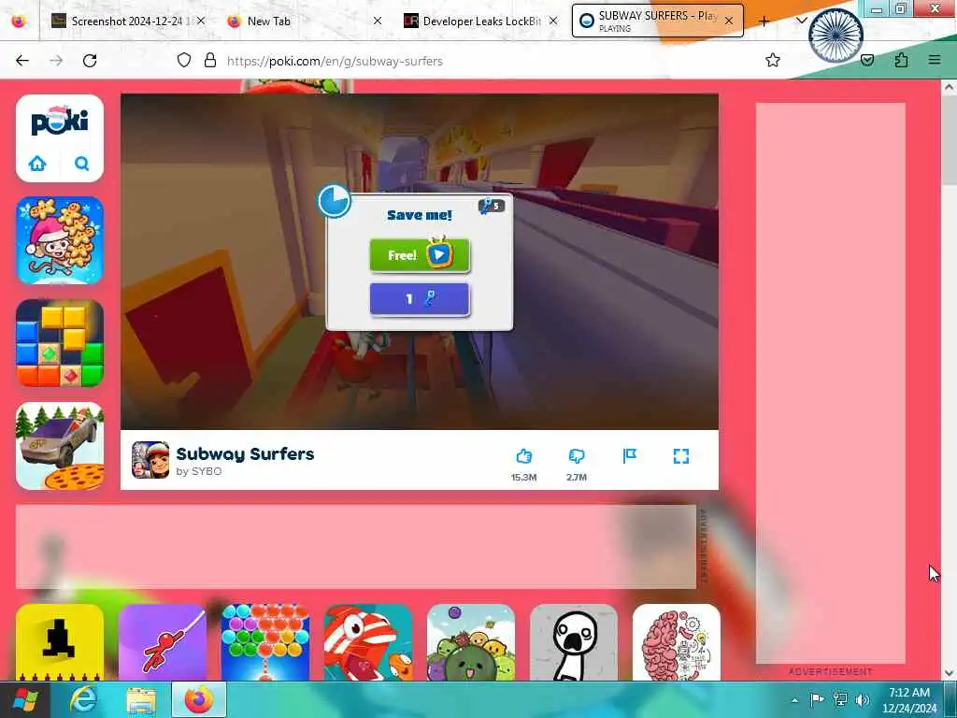
Task: Use 1 key to save me
Action: point(420,298)
